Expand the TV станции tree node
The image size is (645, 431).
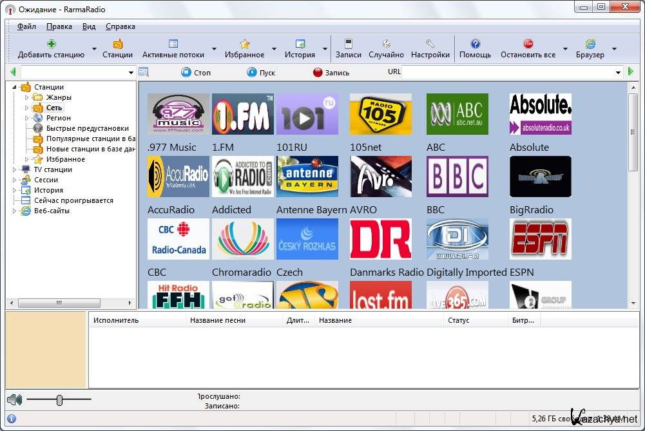15,170
